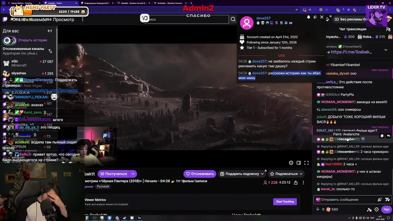Open 'Подписаться' subscribe dropdown
The height and width of the screenshot is (221, 393).
click(x=286, y=174)
